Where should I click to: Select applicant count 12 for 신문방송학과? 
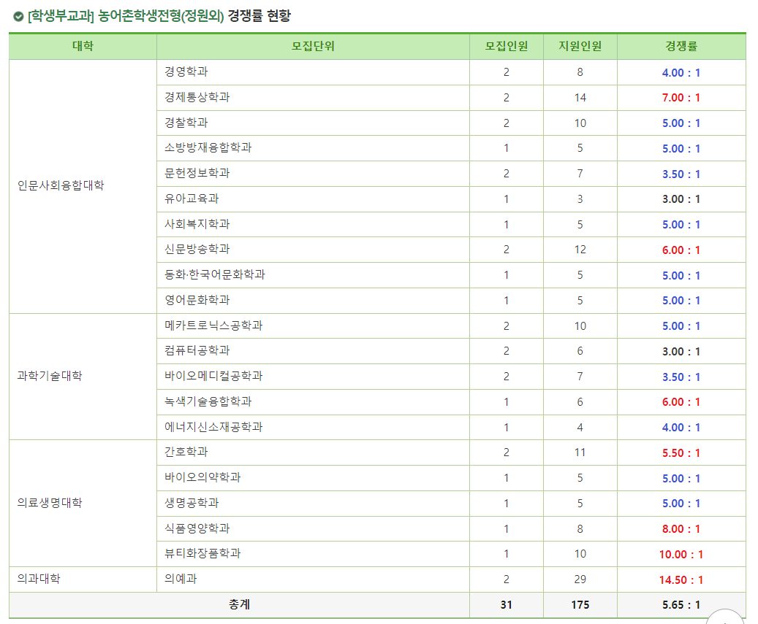pos(580,250)
